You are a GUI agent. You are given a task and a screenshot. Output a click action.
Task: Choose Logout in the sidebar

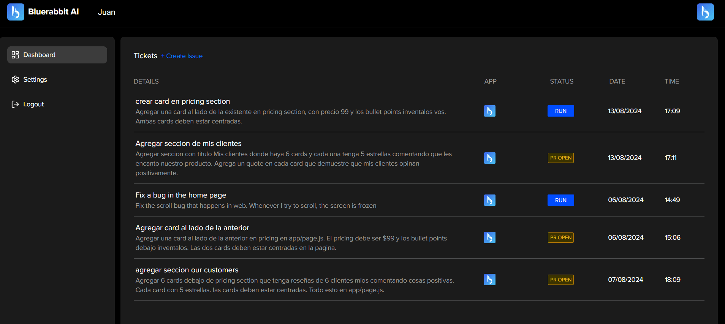pyautogui.click(x=33, y=104)
